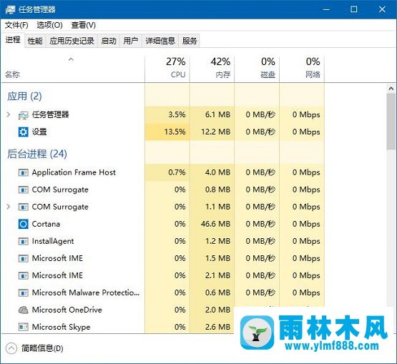Sort by the 磁盘 column header
The image size is (397, 364).
257,69
